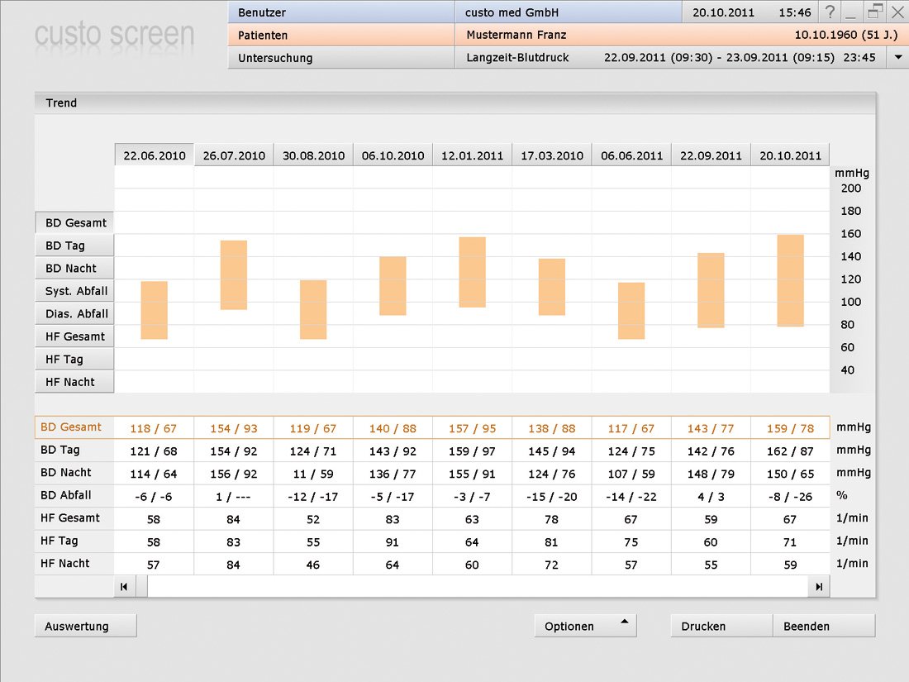
Task: Switch to BD Nacht trend view
Action: 75,269
